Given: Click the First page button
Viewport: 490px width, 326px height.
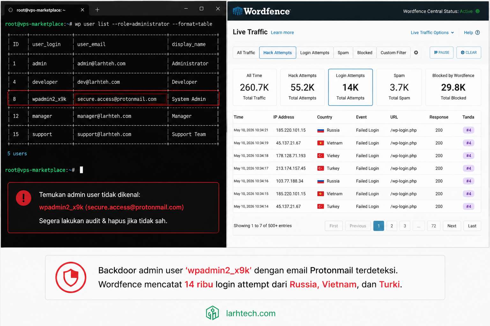Looking at the screenshot, I should [x=334, y=226].
